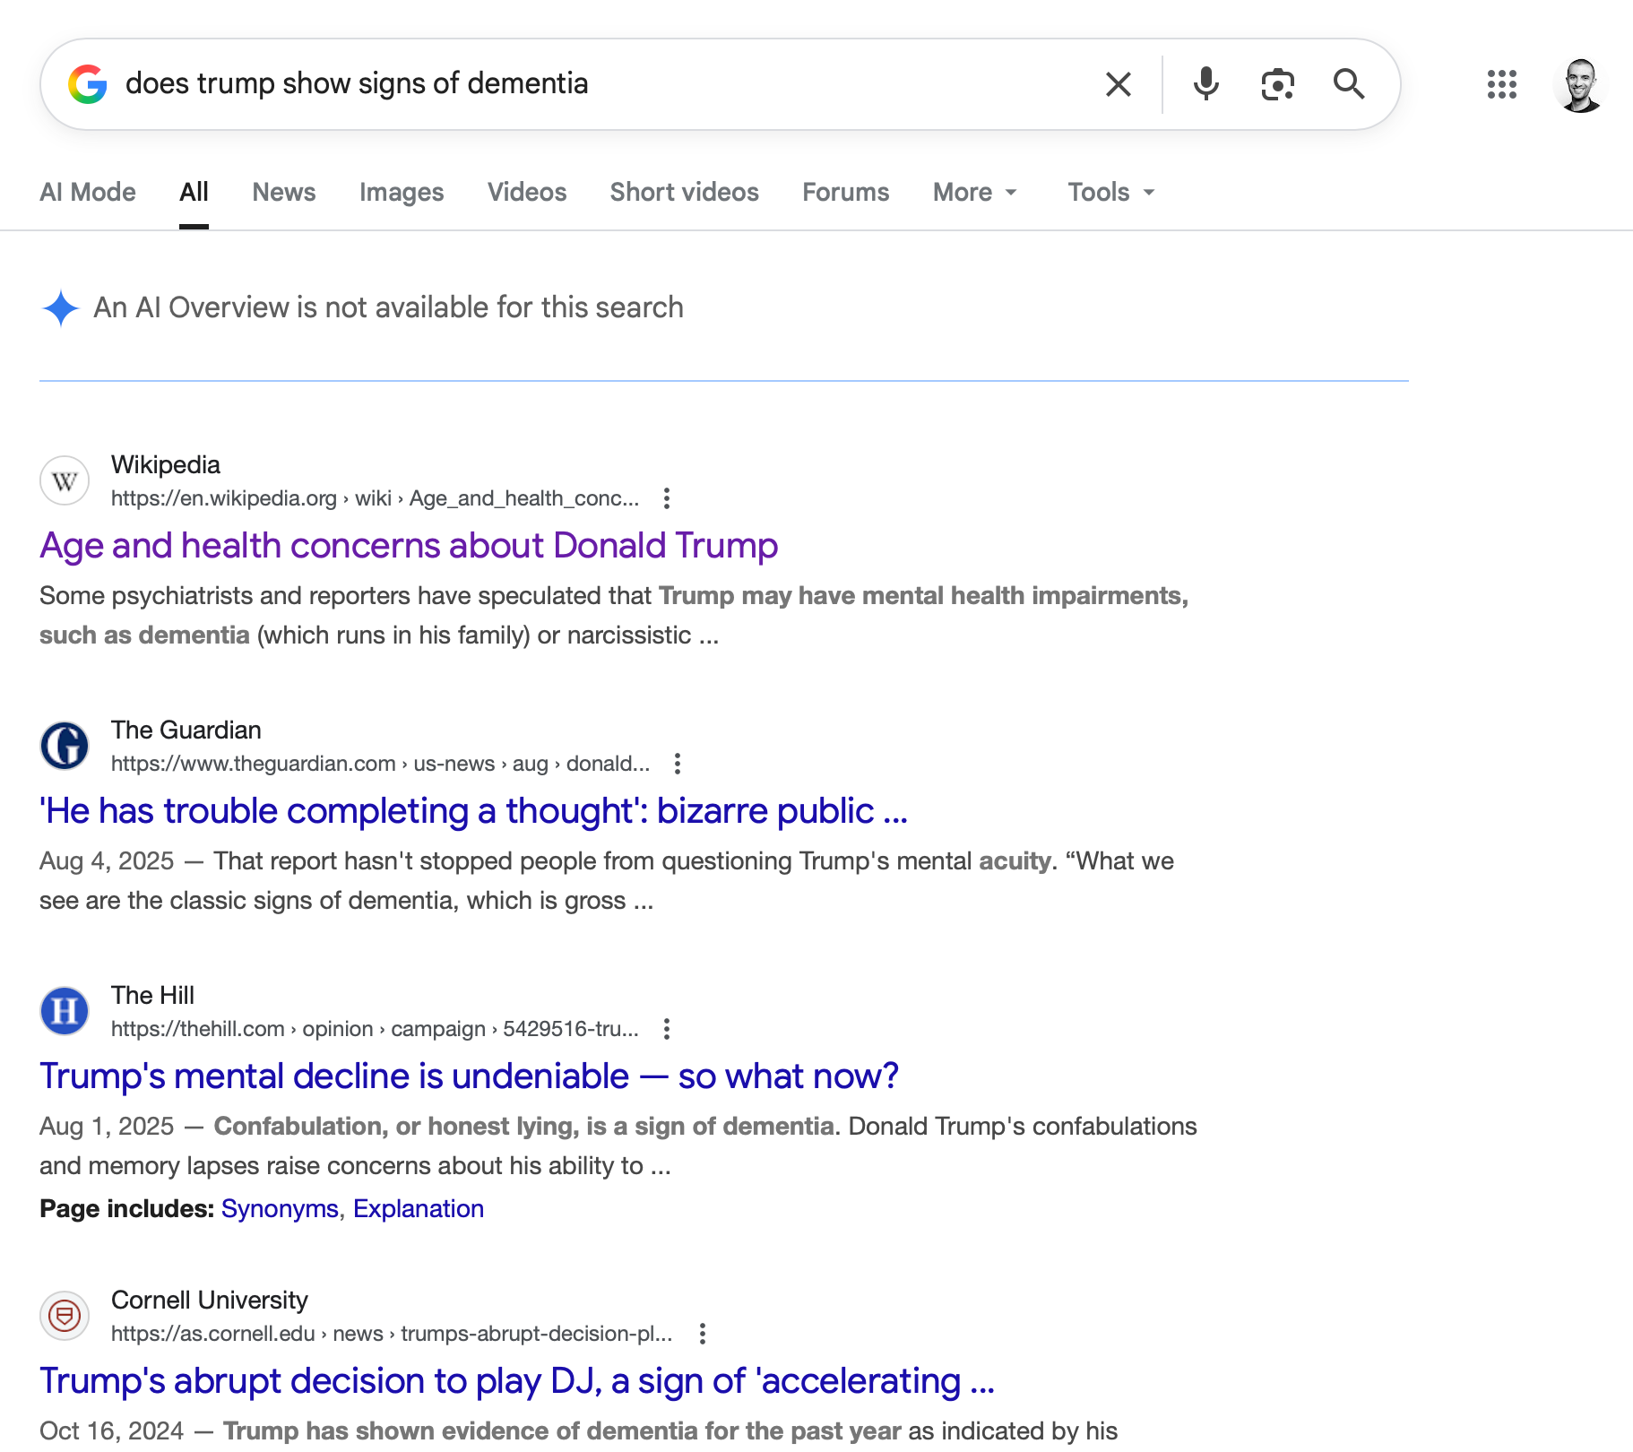
Task: Click the Explanation link
Action: click(418, 1208)
